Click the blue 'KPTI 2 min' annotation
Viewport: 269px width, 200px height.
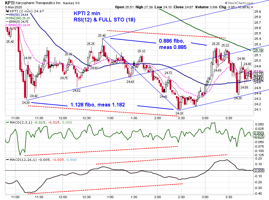(87, 13)
